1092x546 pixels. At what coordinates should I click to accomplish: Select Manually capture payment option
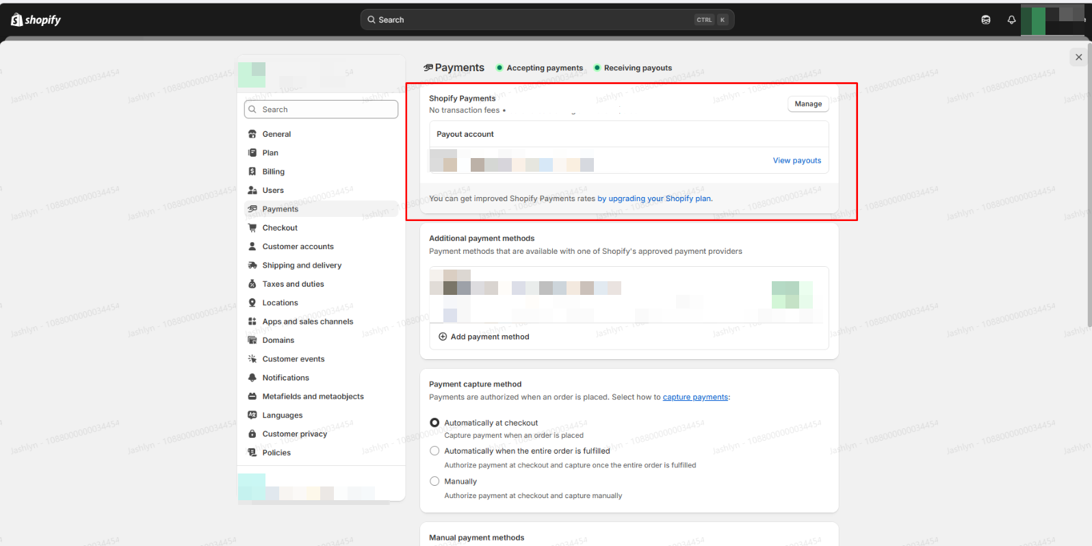[x=434, y=482]
